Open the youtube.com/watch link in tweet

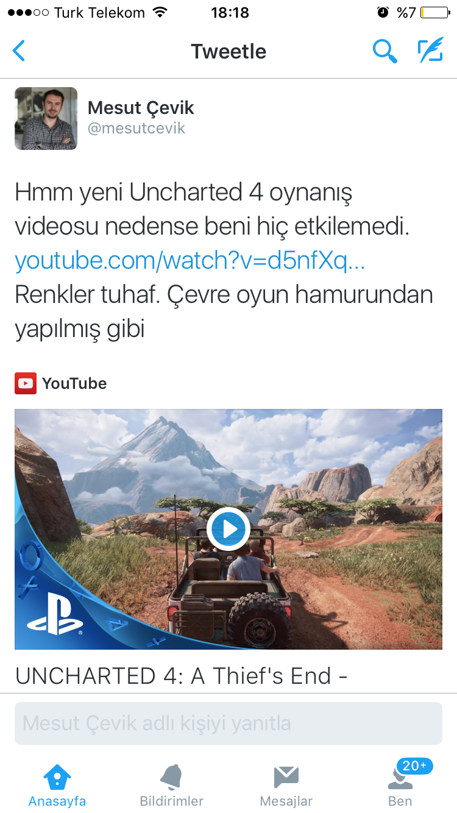[x=190, y=261]
